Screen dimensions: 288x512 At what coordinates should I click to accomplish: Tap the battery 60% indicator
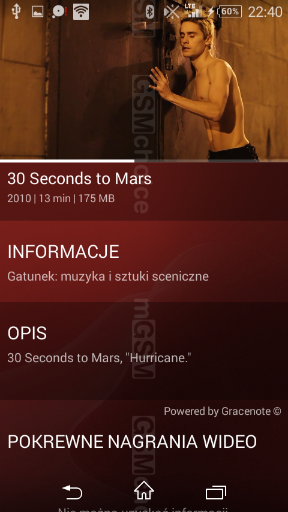pyautogui.click(x=230, y=12)
